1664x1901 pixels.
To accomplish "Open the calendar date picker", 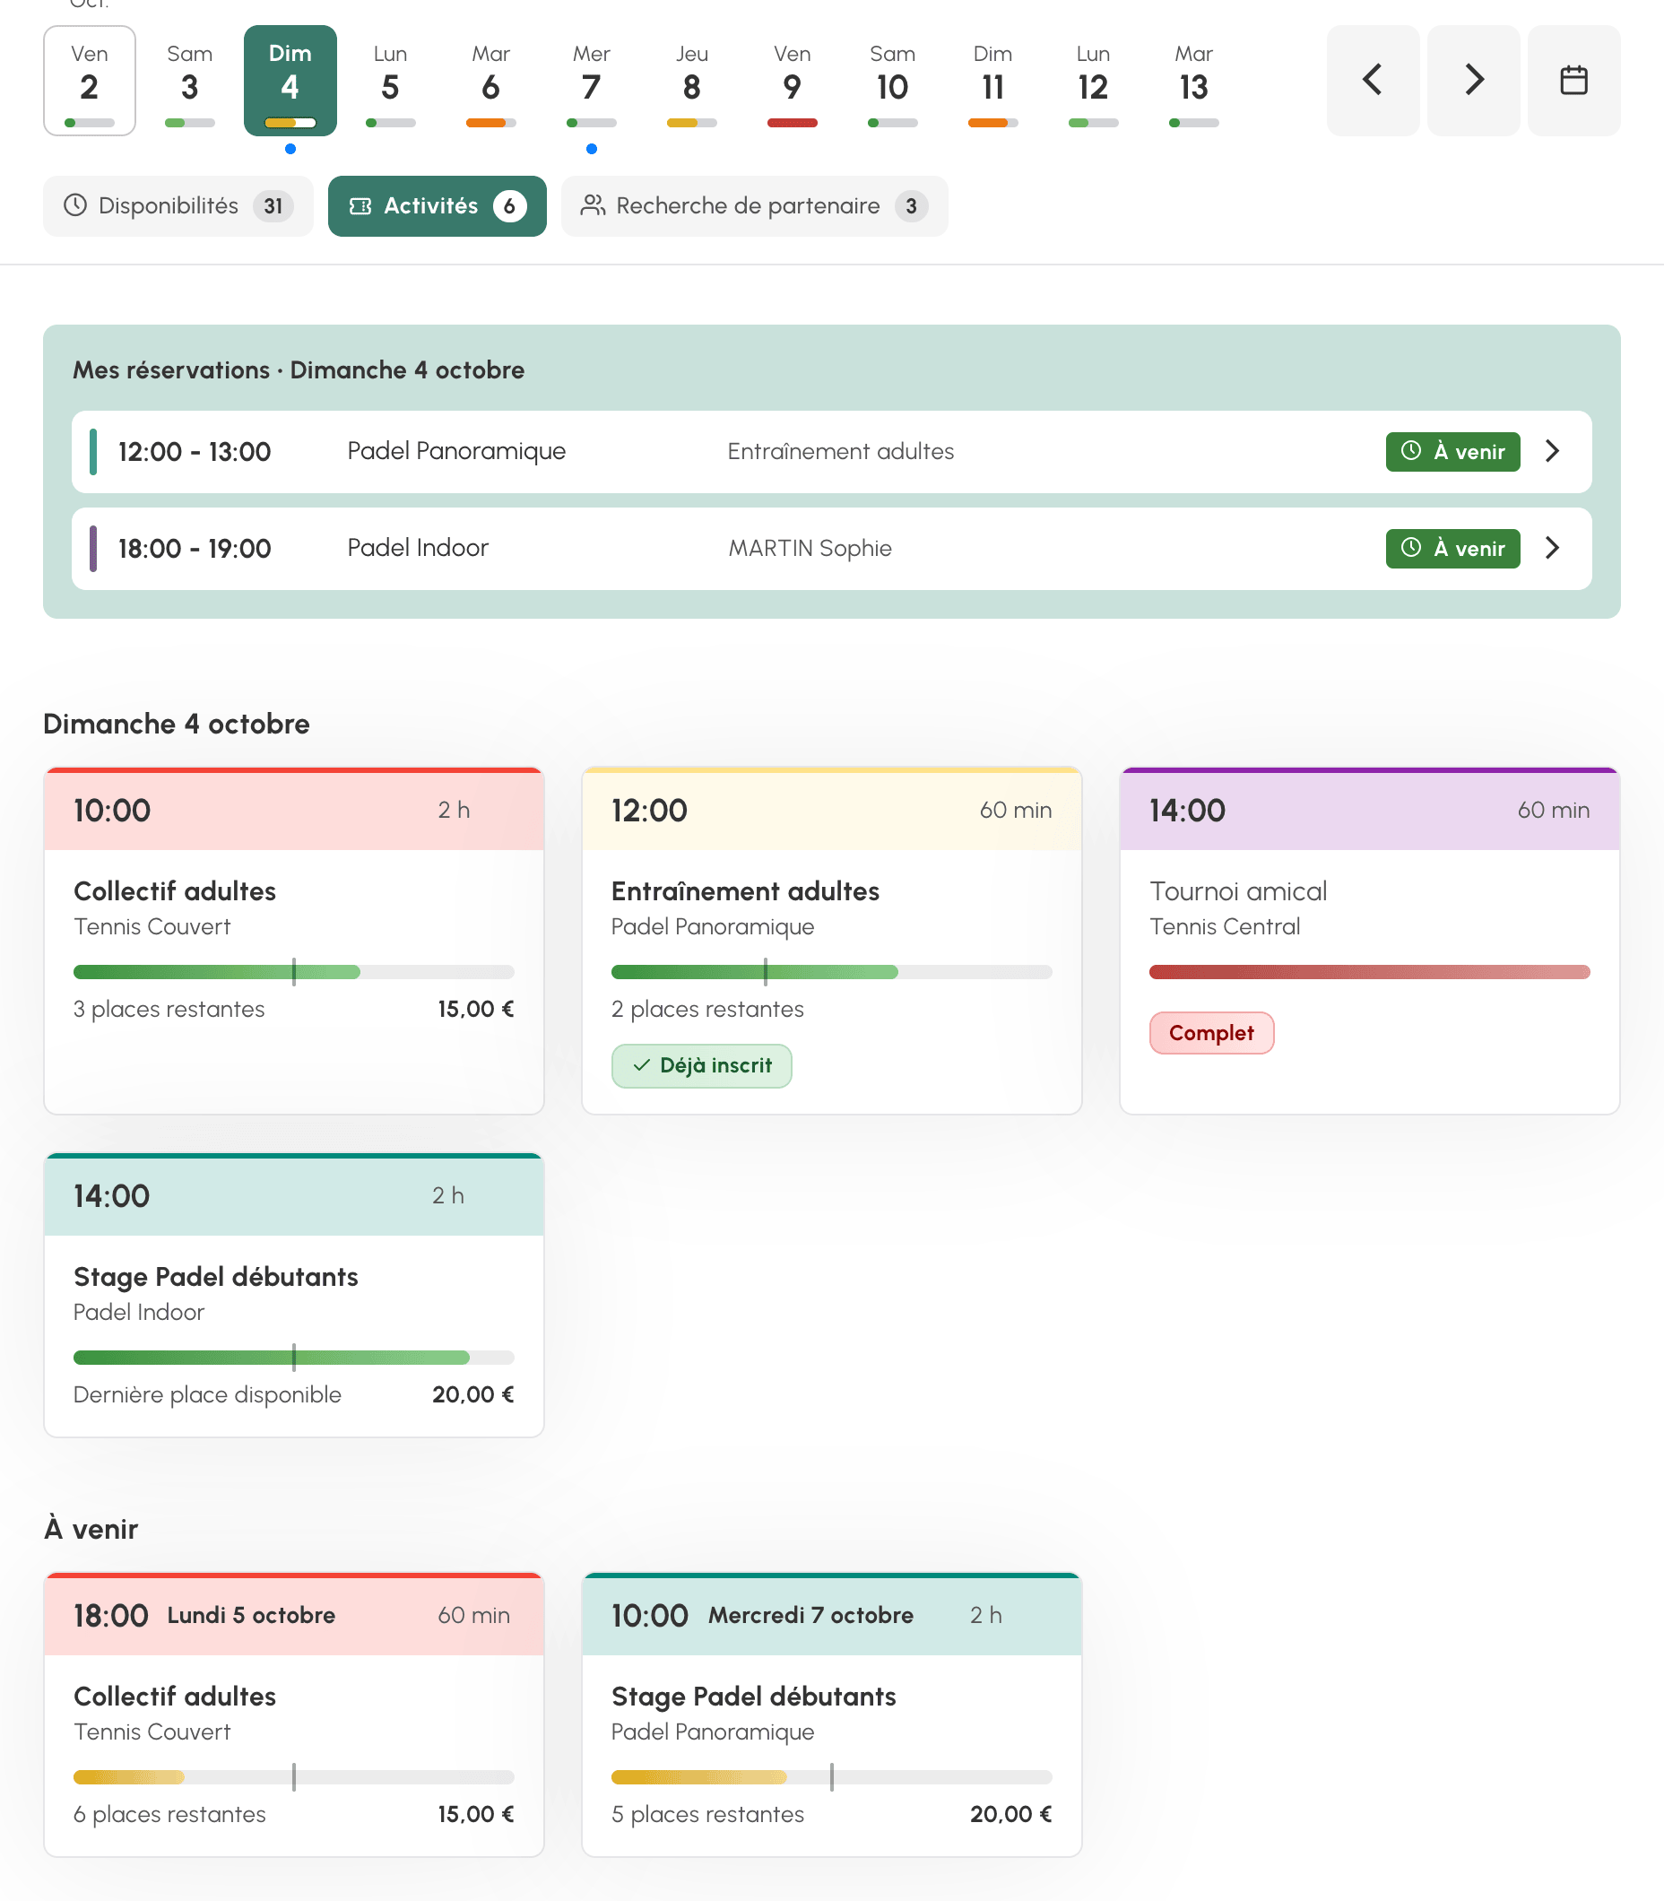I will tap(1574, 81).
